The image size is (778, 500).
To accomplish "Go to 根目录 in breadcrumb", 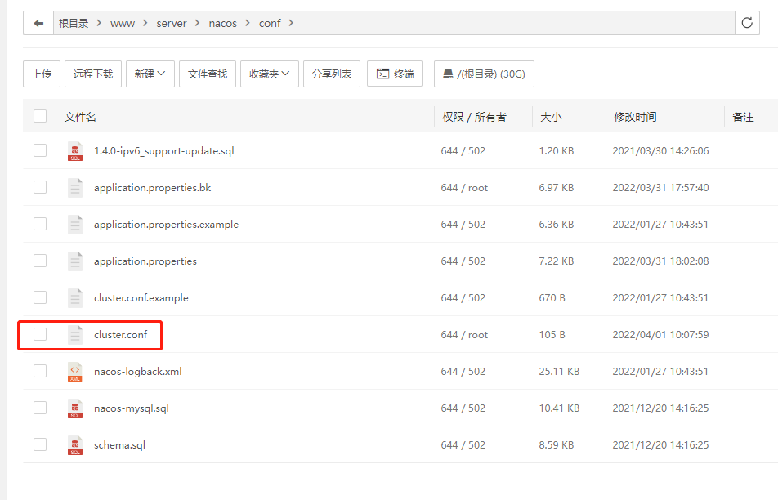I will click(74, 24).
